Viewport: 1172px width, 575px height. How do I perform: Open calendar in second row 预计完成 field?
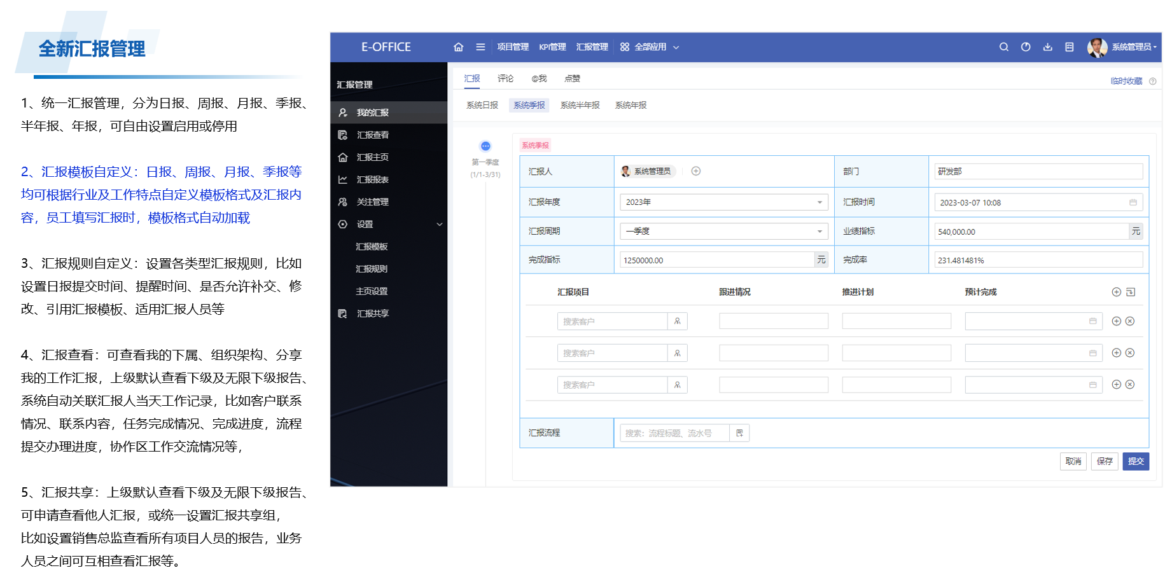click(x=1093, y=353)
